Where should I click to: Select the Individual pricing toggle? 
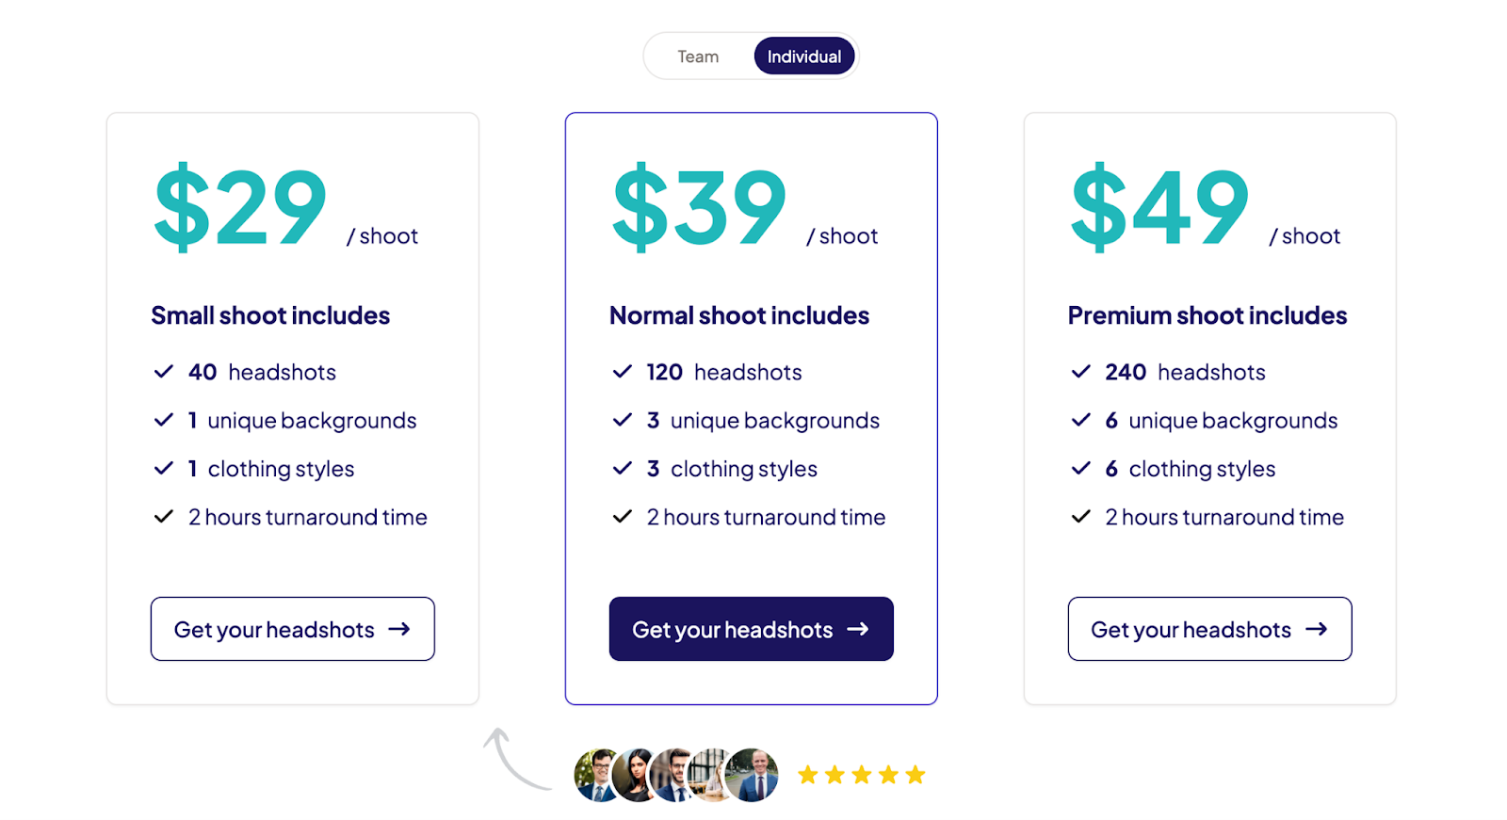point(804,56)
